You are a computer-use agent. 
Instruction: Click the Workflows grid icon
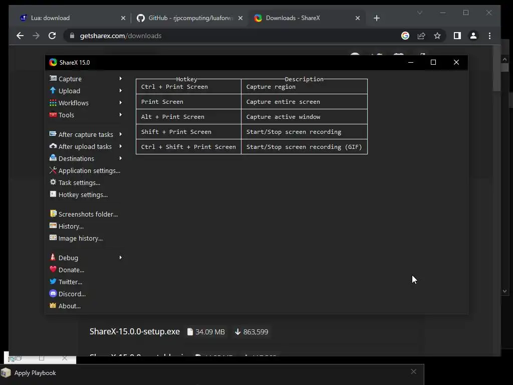tap(53, 103)
